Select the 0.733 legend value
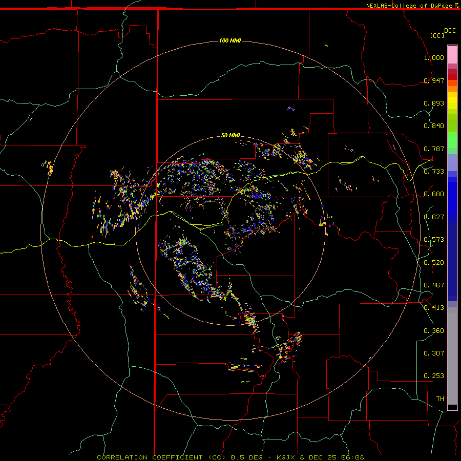The image size is (461, 461). [x=434, y=172]
